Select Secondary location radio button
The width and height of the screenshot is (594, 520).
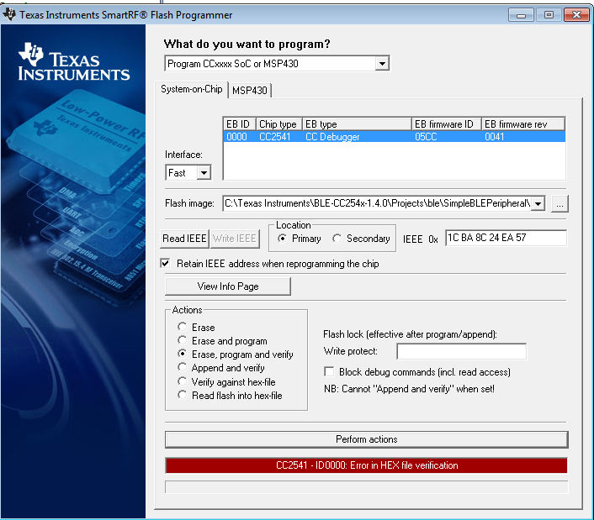pos(337,239)
